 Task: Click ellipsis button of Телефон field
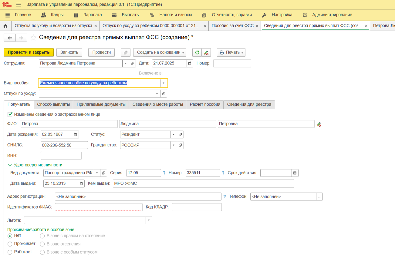point(319,197)
